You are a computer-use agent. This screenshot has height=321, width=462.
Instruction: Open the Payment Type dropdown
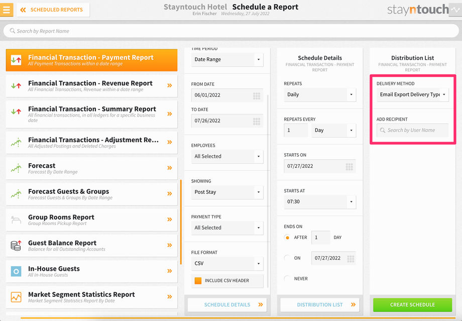(227, 228)
